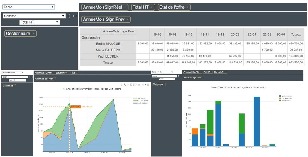This screenshot has height=157, width=308.
Task: Open the AnnéeMois Sign Prev filter arrow
Action: tap(128, 19)
